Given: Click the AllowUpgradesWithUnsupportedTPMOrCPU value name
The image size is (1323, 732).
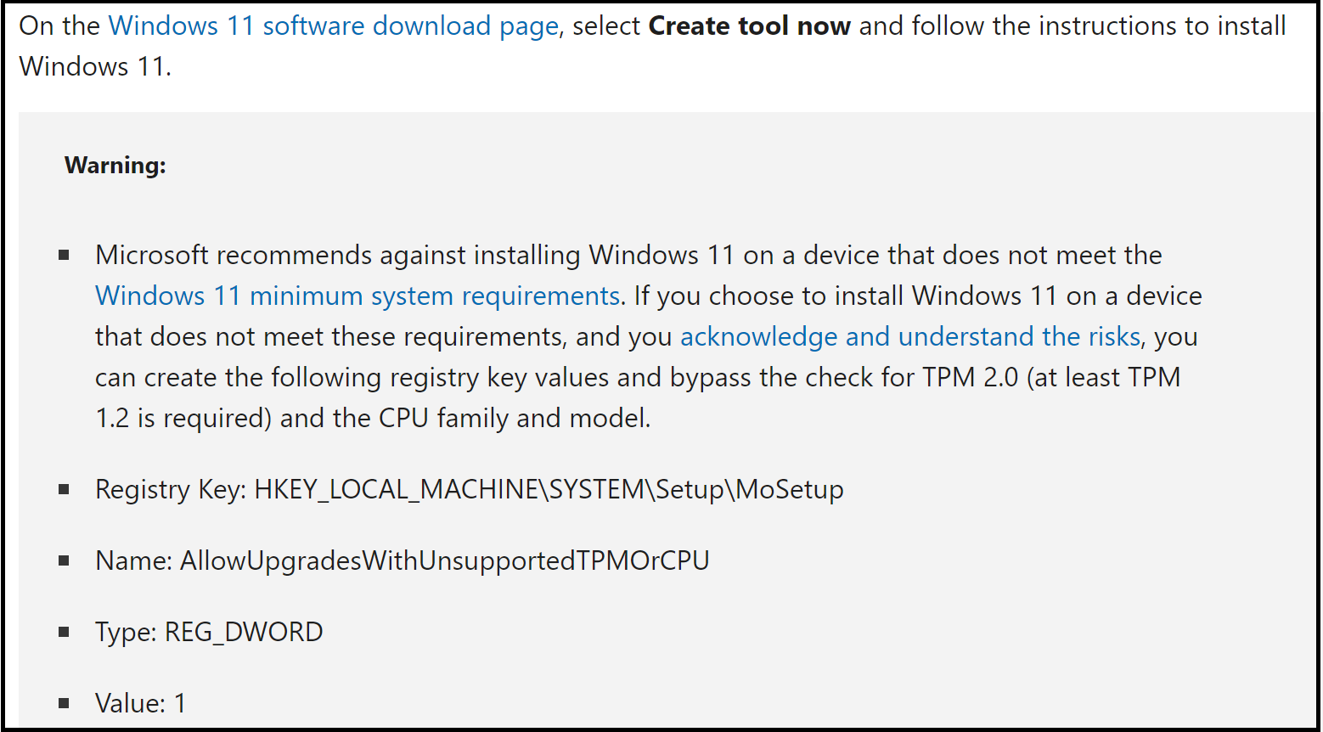Looking at the screenshot, I should tap(444, 560).
